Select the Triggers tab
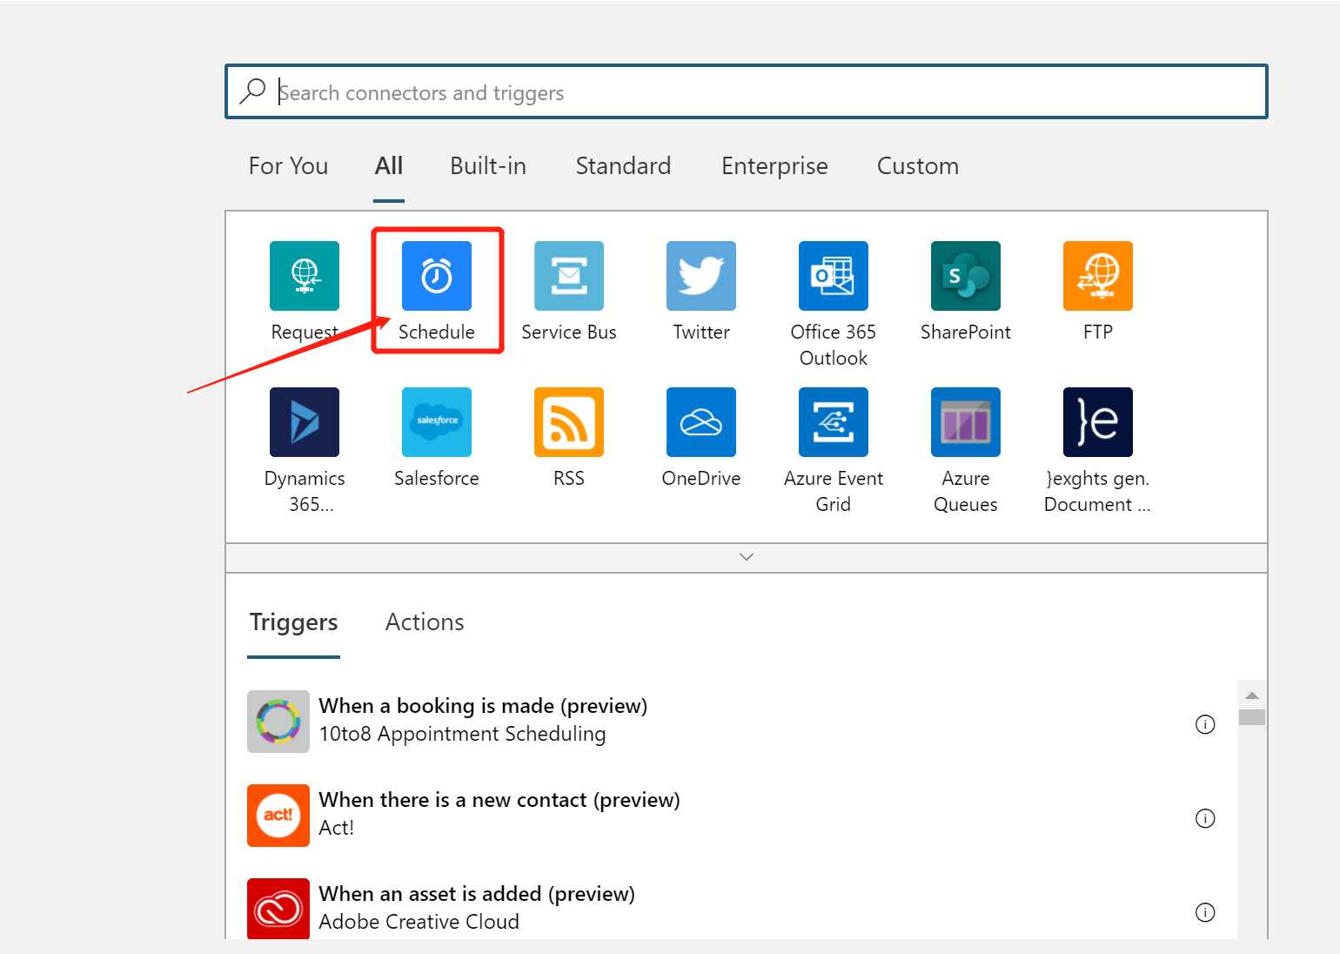Viewport: 1340px width, 954px height. pos(293,621)
